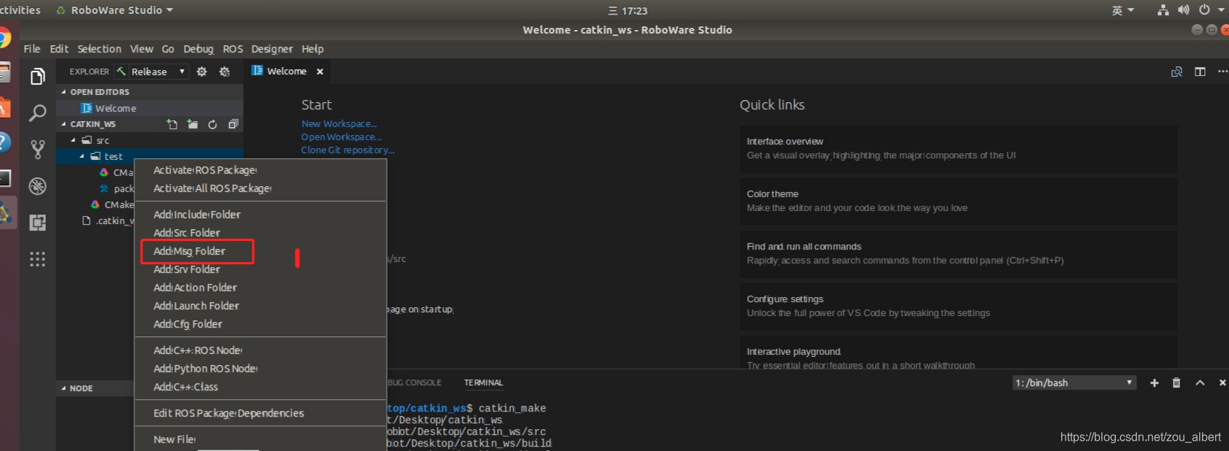The width and height of the screenshot is (1229, 451).
Task: Choose Activate ROS Package in context menu
Action: pos(261,170)
